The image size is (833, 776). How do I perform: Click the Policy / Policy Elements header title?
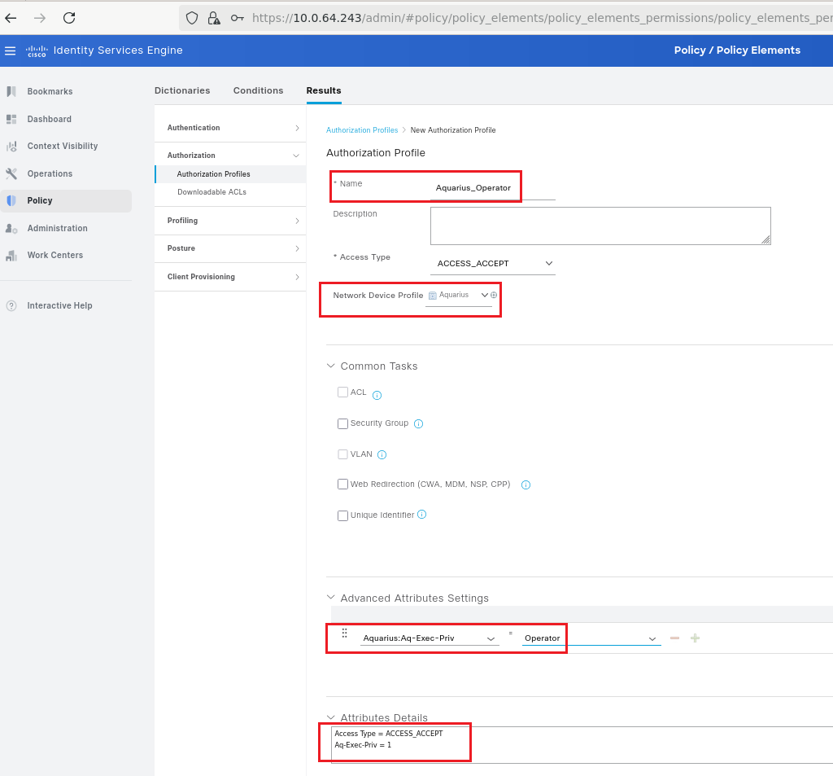point(737,50)
